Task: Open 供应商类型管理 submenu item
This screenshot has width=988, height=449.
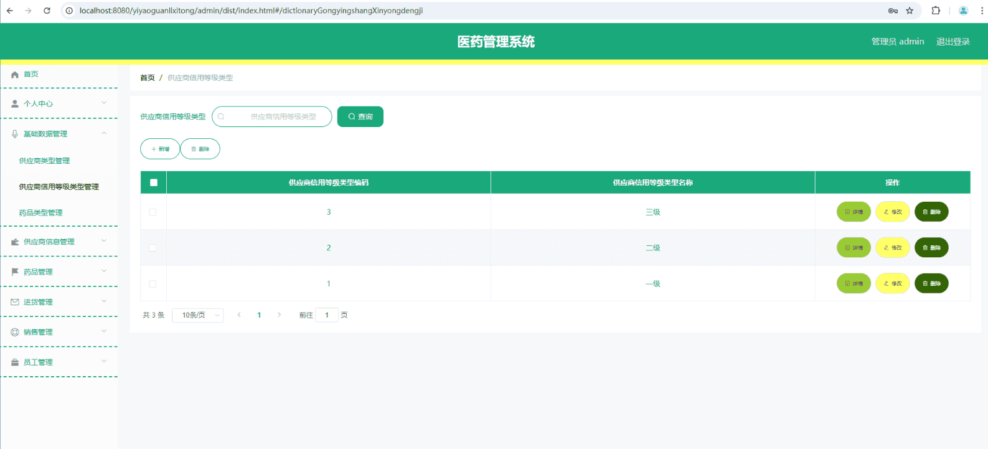Action: coord(44,161)
